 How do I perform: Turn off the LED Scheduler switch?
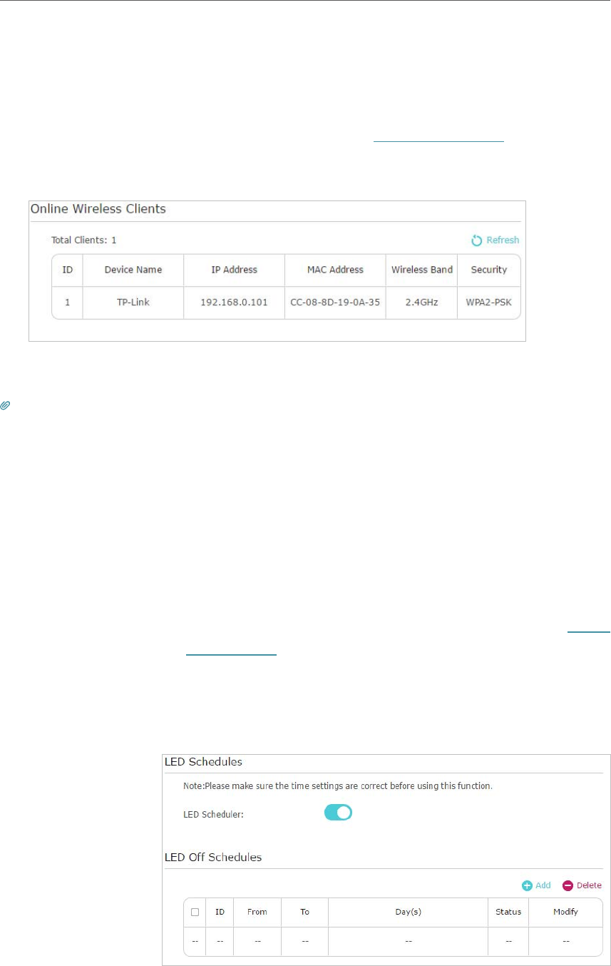tap(339, 813)
